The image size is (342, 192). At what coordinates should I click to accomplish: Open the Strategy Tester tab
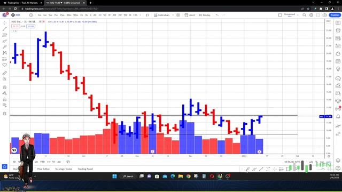click(64, 169)
